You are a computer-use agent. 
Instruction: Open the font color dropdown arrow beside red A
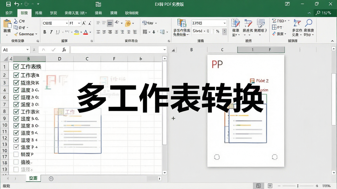pyautogui.click(x=90, y=32)
